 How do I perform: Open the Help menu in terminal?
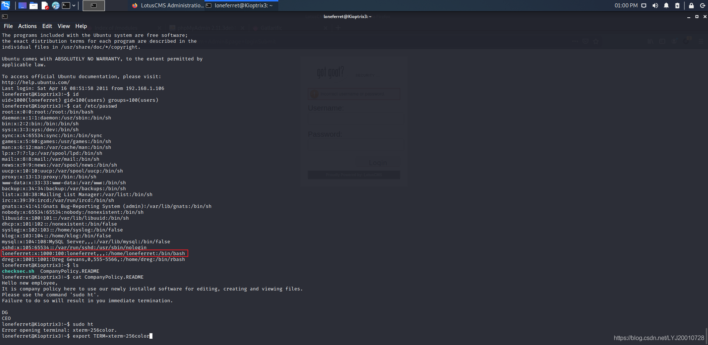click(x=81, y=26)
